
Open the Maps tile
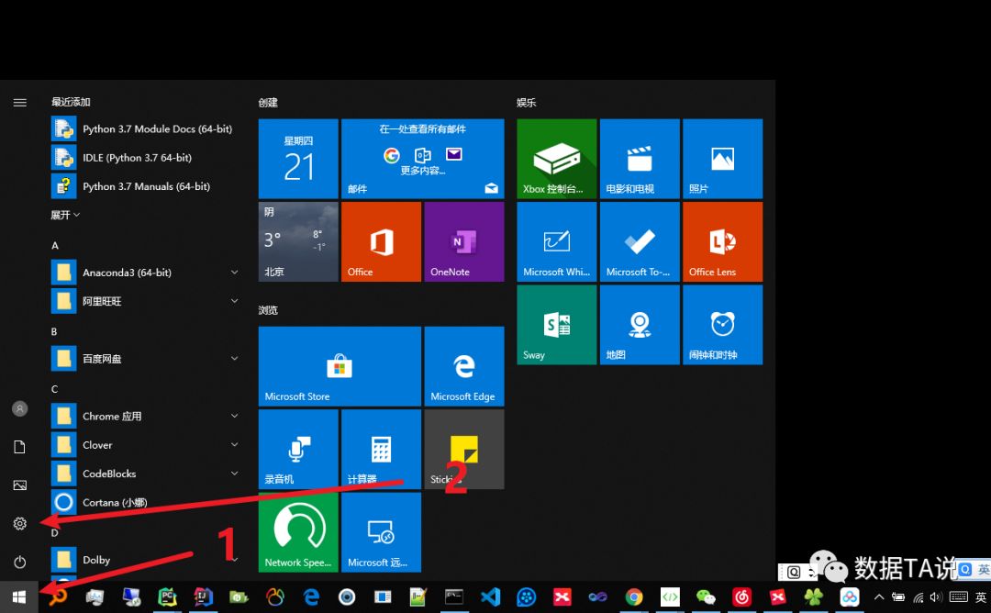tap(640, 324)
